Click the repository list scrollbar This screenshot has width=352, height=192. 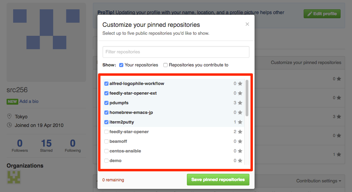247,98
